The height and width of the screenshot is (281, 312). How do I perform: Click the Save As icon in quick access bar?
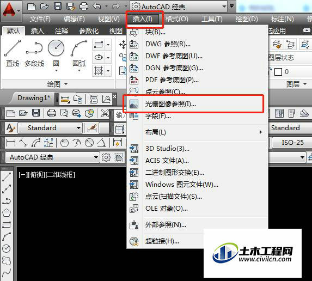[71, 7]
